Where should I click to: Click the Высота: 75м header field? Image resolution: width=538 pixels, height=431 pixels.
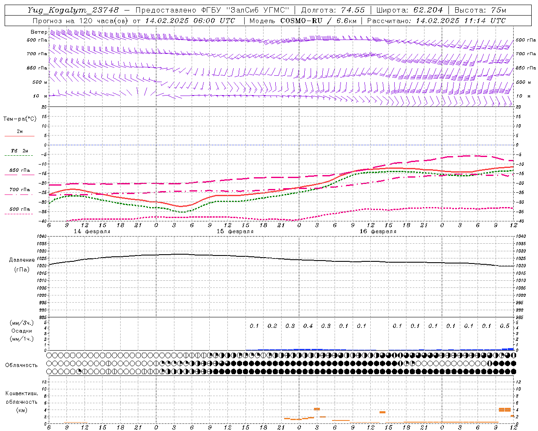click(x=480, y=10)
